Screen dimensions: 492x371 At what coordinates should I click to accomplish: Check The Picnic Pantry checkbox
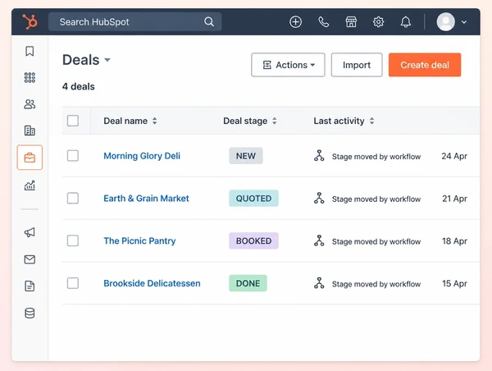(73, 240)
